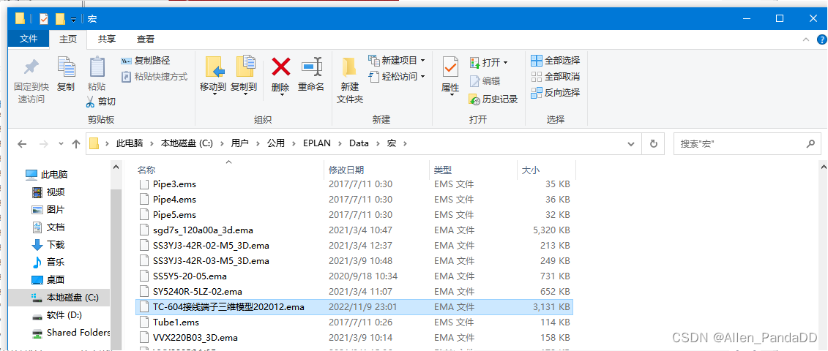The height and width of the screenshot is (351, 828).
Task: Click the up-one-level arrow
Action: point(76,143)
